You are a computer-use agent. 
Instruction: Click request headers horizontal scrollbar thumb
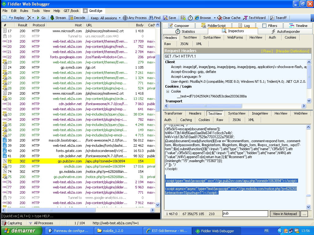[x=205, y=106]
